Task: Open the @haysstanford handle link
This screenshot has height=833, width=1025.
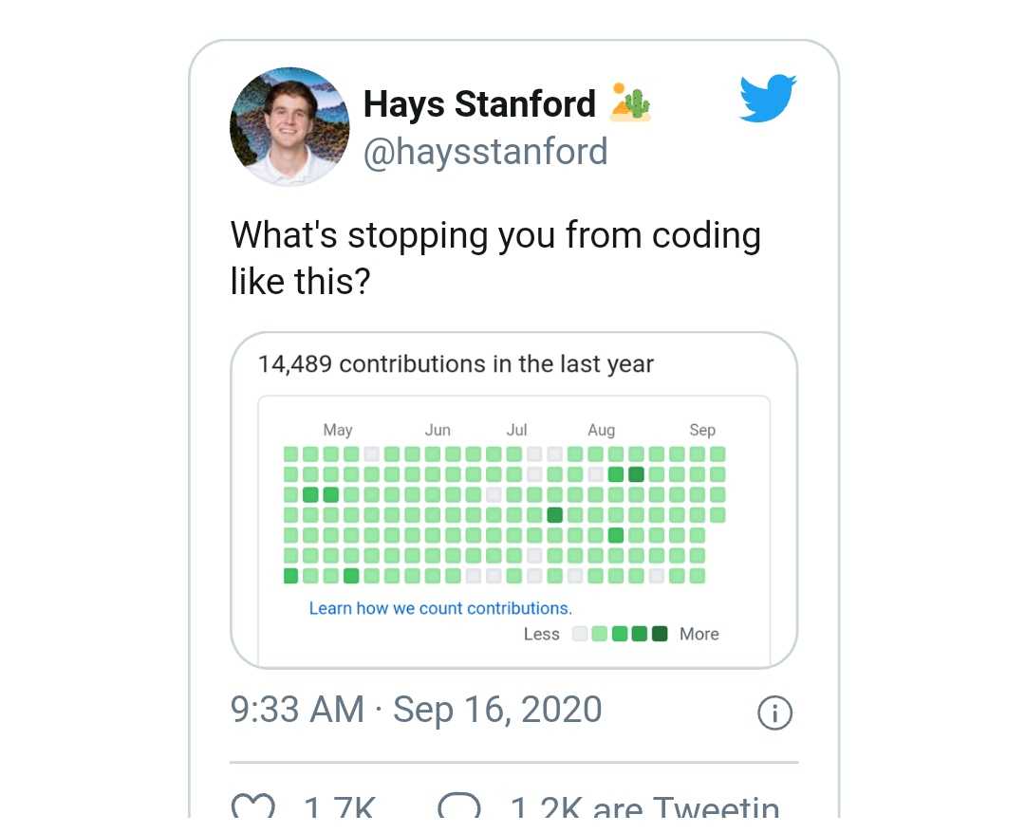Action: click(x=486, y=152)
